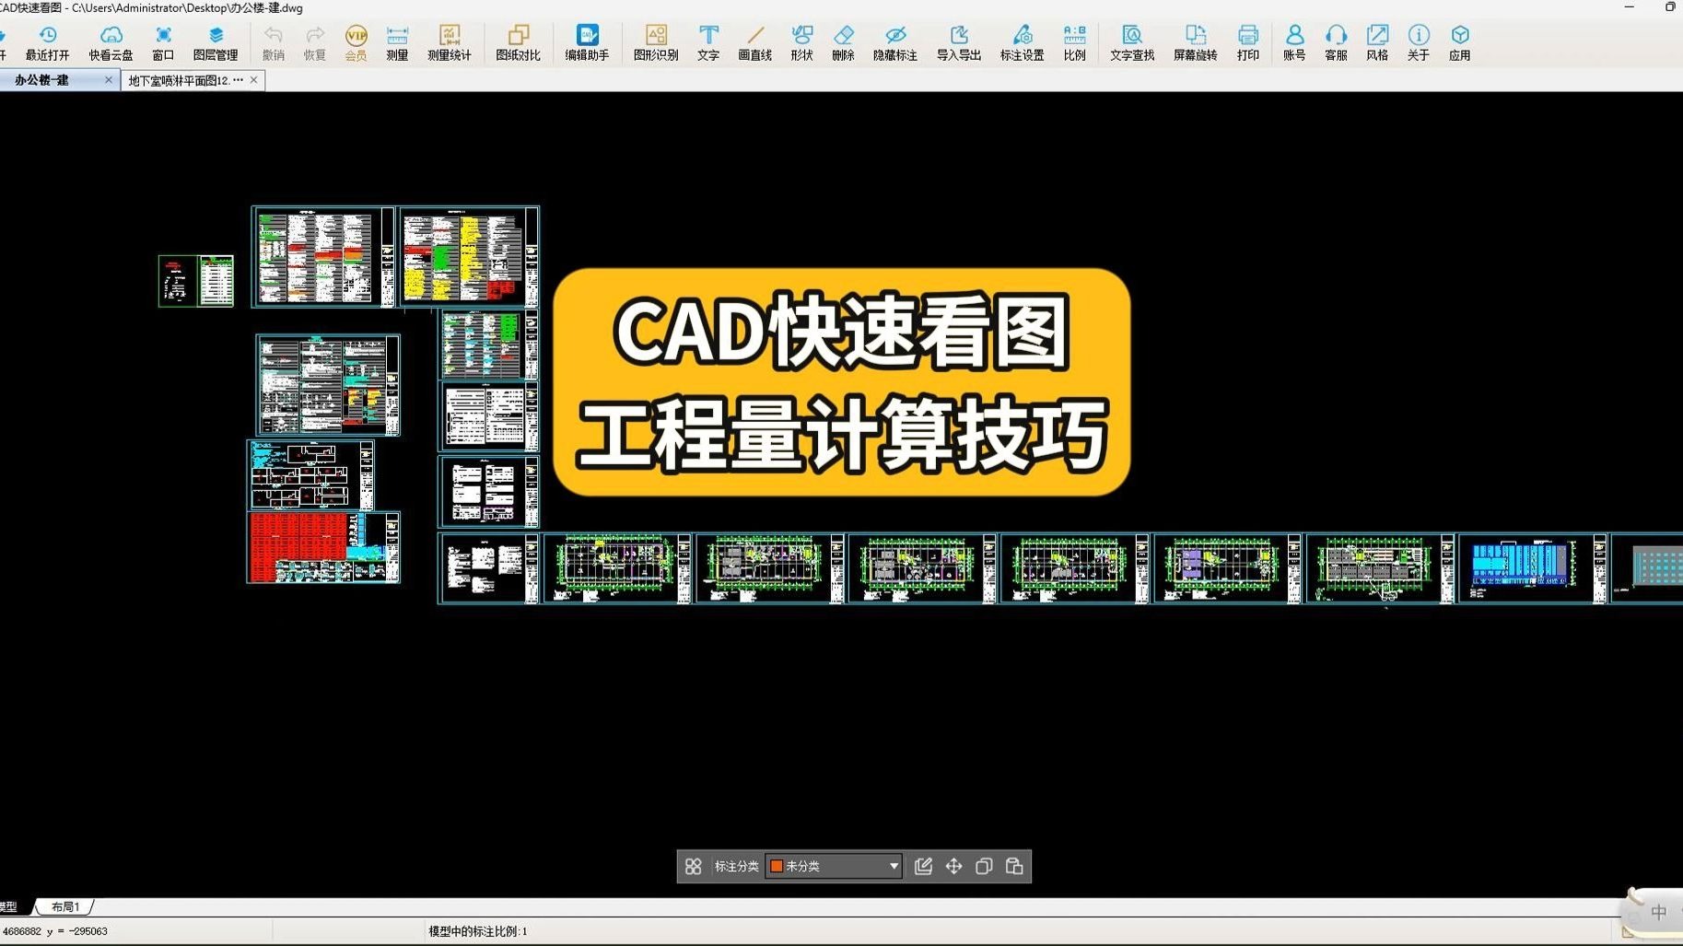The height and width of the screenshot is (946, 1683).
Task: Open 最近打开 recent files
Action: click(x=48, y=41)
